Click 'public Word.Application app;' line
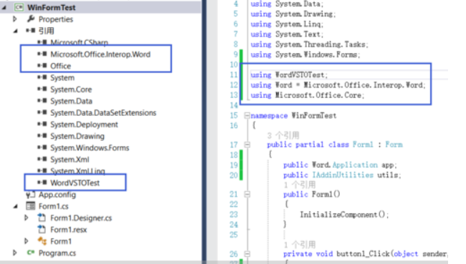Image resolution: width=466 pixels, height=264 pixels. click(340, 165)
